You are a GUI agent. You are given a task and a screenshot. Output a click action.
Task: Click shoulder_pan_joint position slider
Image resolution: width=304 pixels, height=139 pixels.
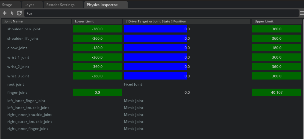click(x=155, y=29)
